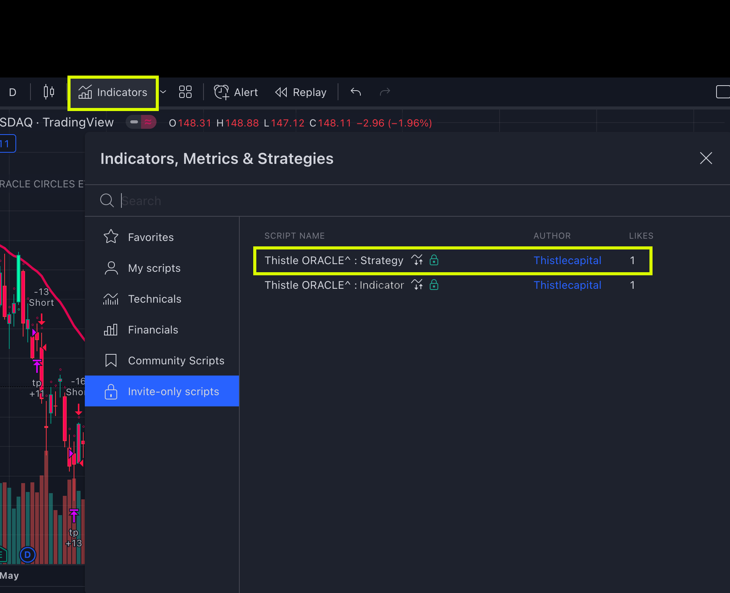
Task: Open the indicator templates grid icon
Action: click(x=185, y=92)
